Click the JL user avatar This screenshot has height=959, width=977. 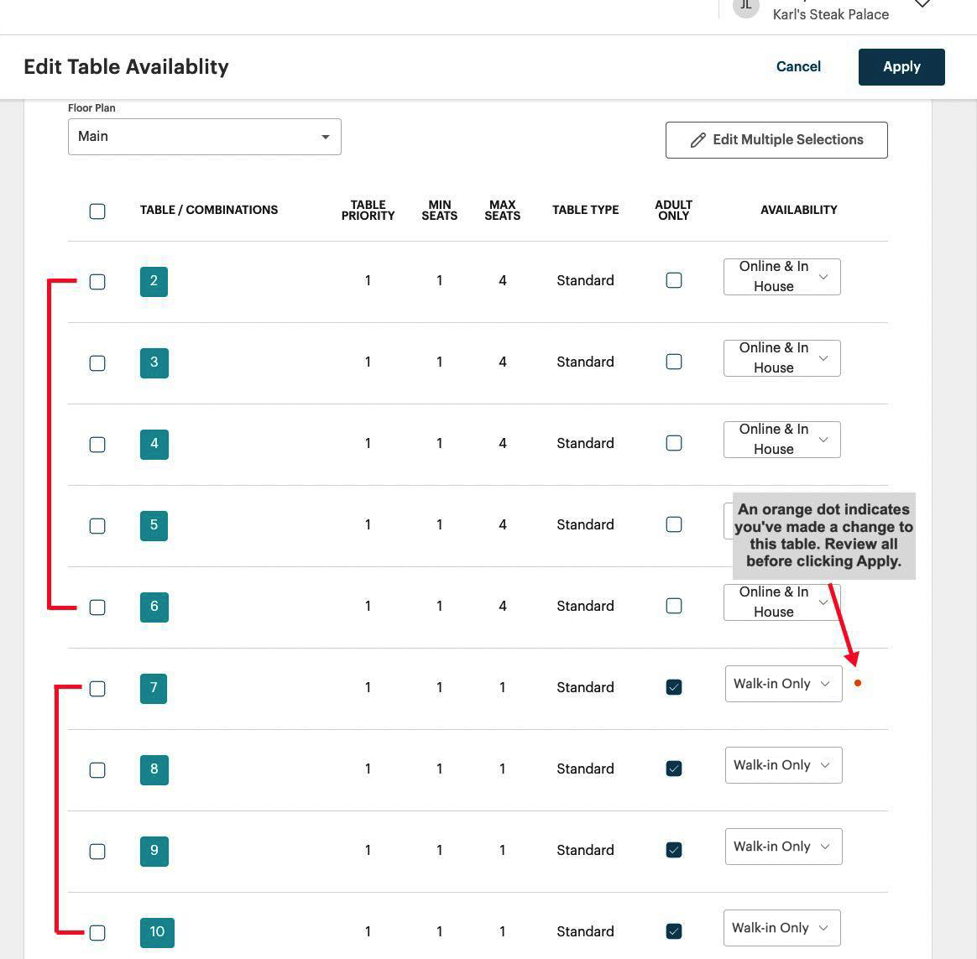(746, 6)
